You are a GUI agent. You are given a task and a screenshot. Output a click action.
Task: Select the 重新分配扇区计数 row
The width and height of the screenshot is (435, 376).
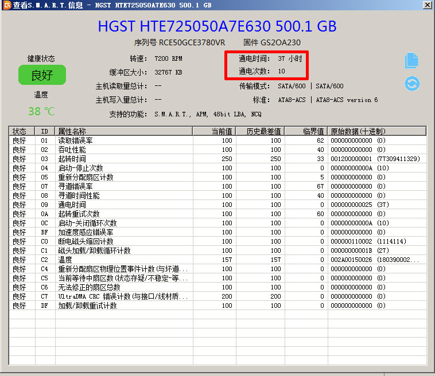pos(218,177)
